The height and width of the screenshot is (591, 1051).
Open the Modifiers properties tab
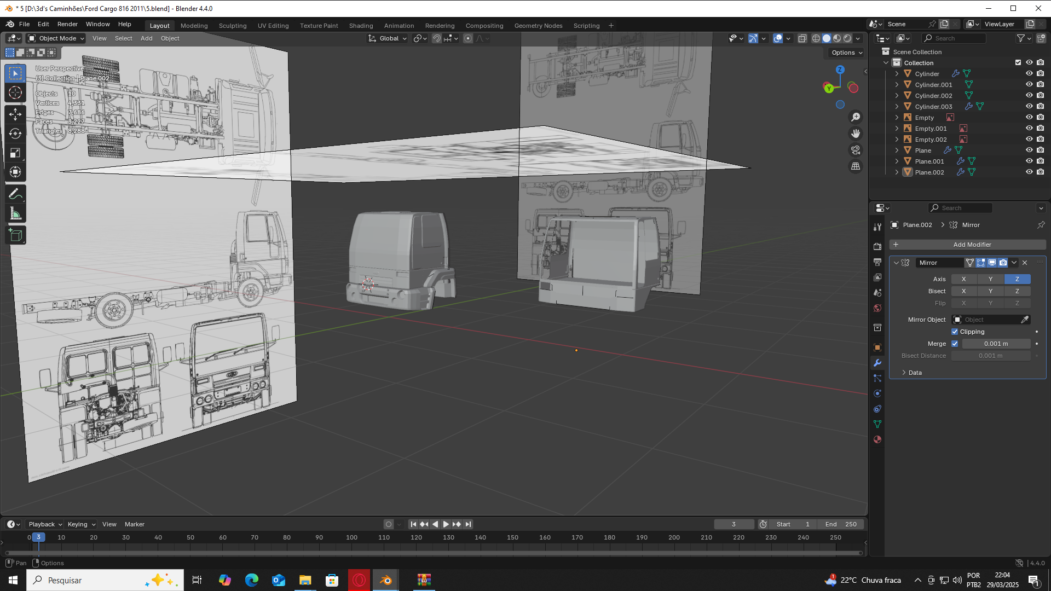877,363
